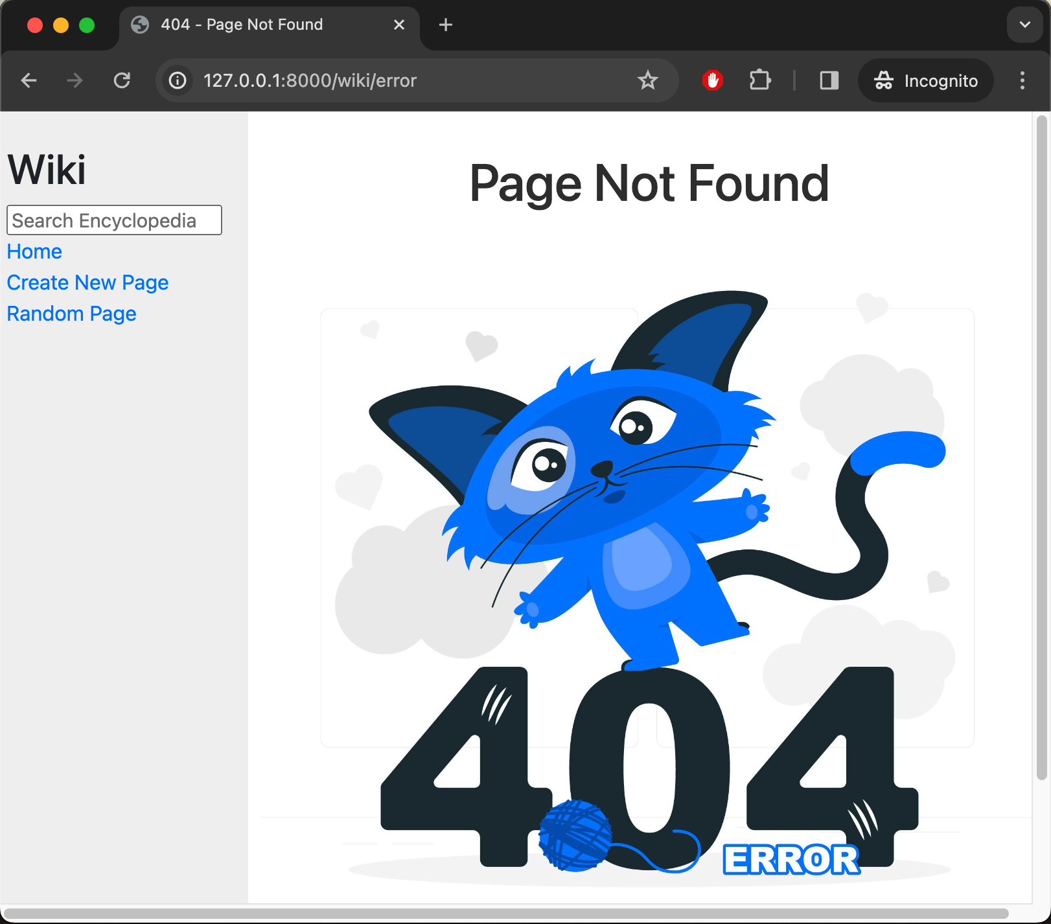Expand the tab search dropdown
This screenshot has width=1051, height=924.
tap(1024, 25)
